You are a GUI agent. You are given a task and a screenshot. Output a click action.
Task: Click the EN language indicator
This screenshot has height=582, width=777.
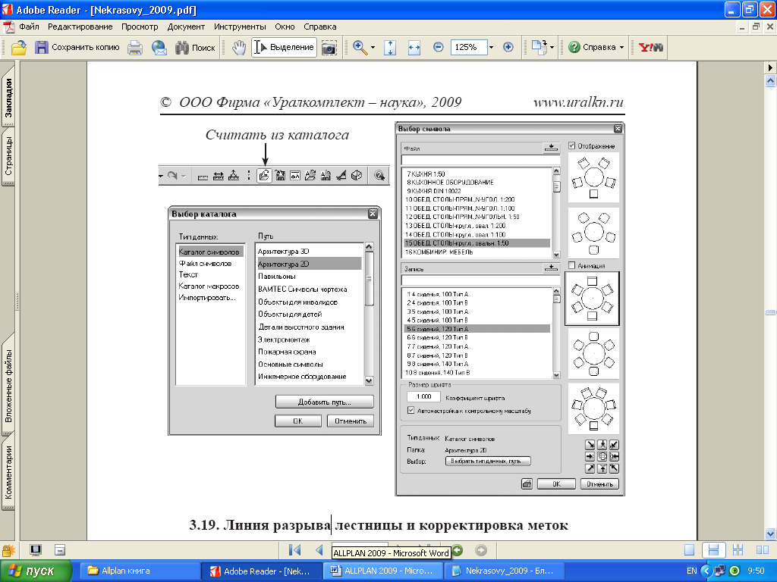pos(692,571)
